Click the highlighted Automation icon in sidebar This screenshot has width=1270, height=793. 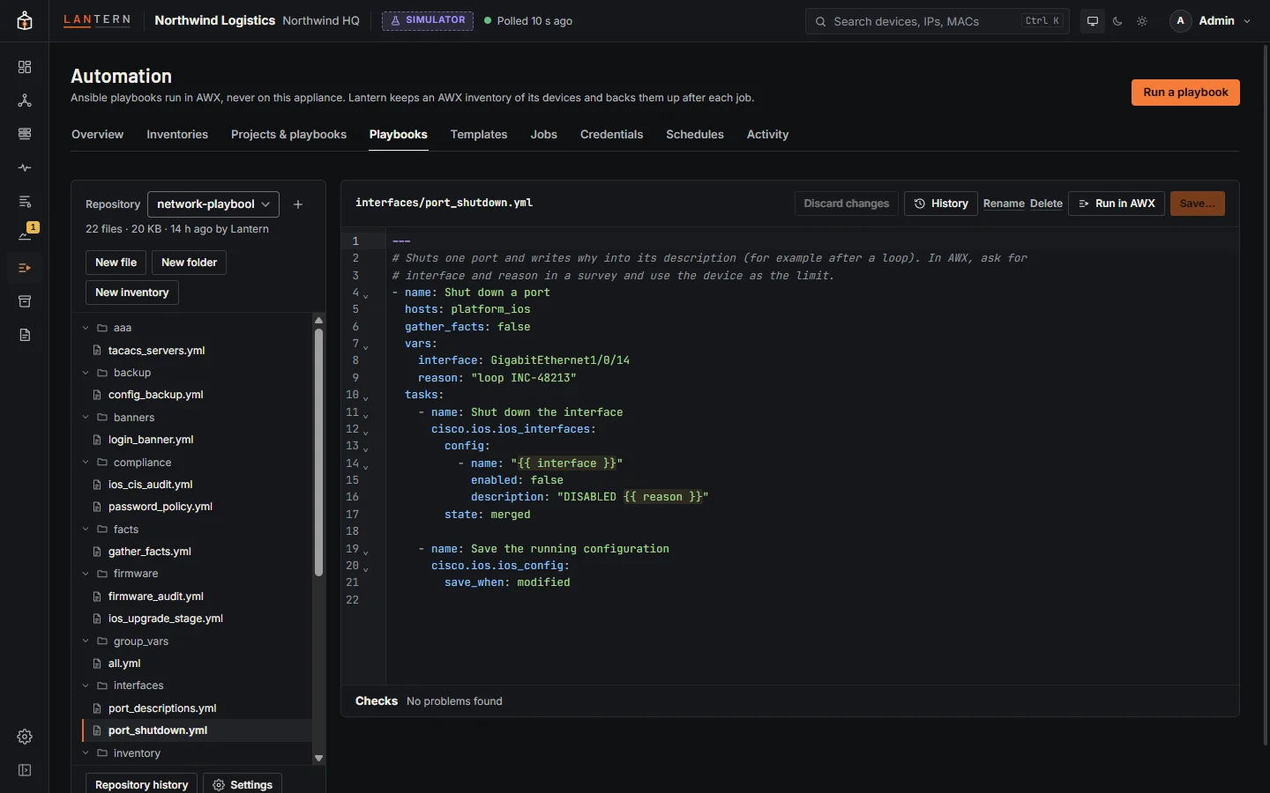pos(25,268)
